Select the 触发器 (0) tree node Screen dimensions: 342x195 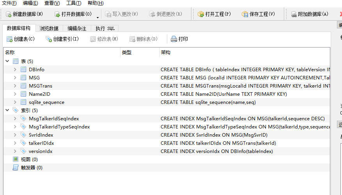(x=32, y=167)
